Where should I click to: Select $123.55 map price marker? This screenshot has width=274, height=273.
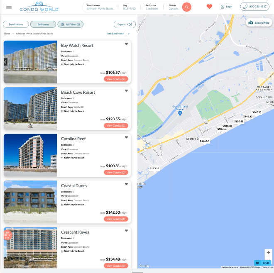(154, 168)
